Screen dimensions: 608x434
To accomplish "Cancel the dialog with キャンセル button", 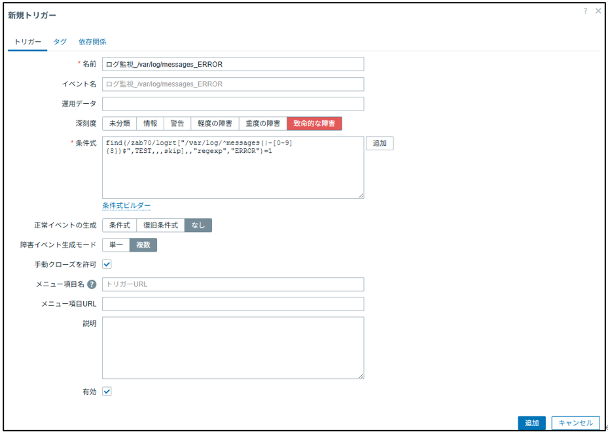I will click(575, 423).
